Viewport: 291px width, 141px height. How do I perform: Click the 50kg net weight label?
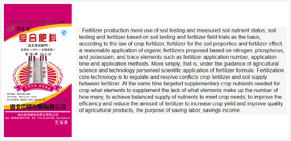67,100
